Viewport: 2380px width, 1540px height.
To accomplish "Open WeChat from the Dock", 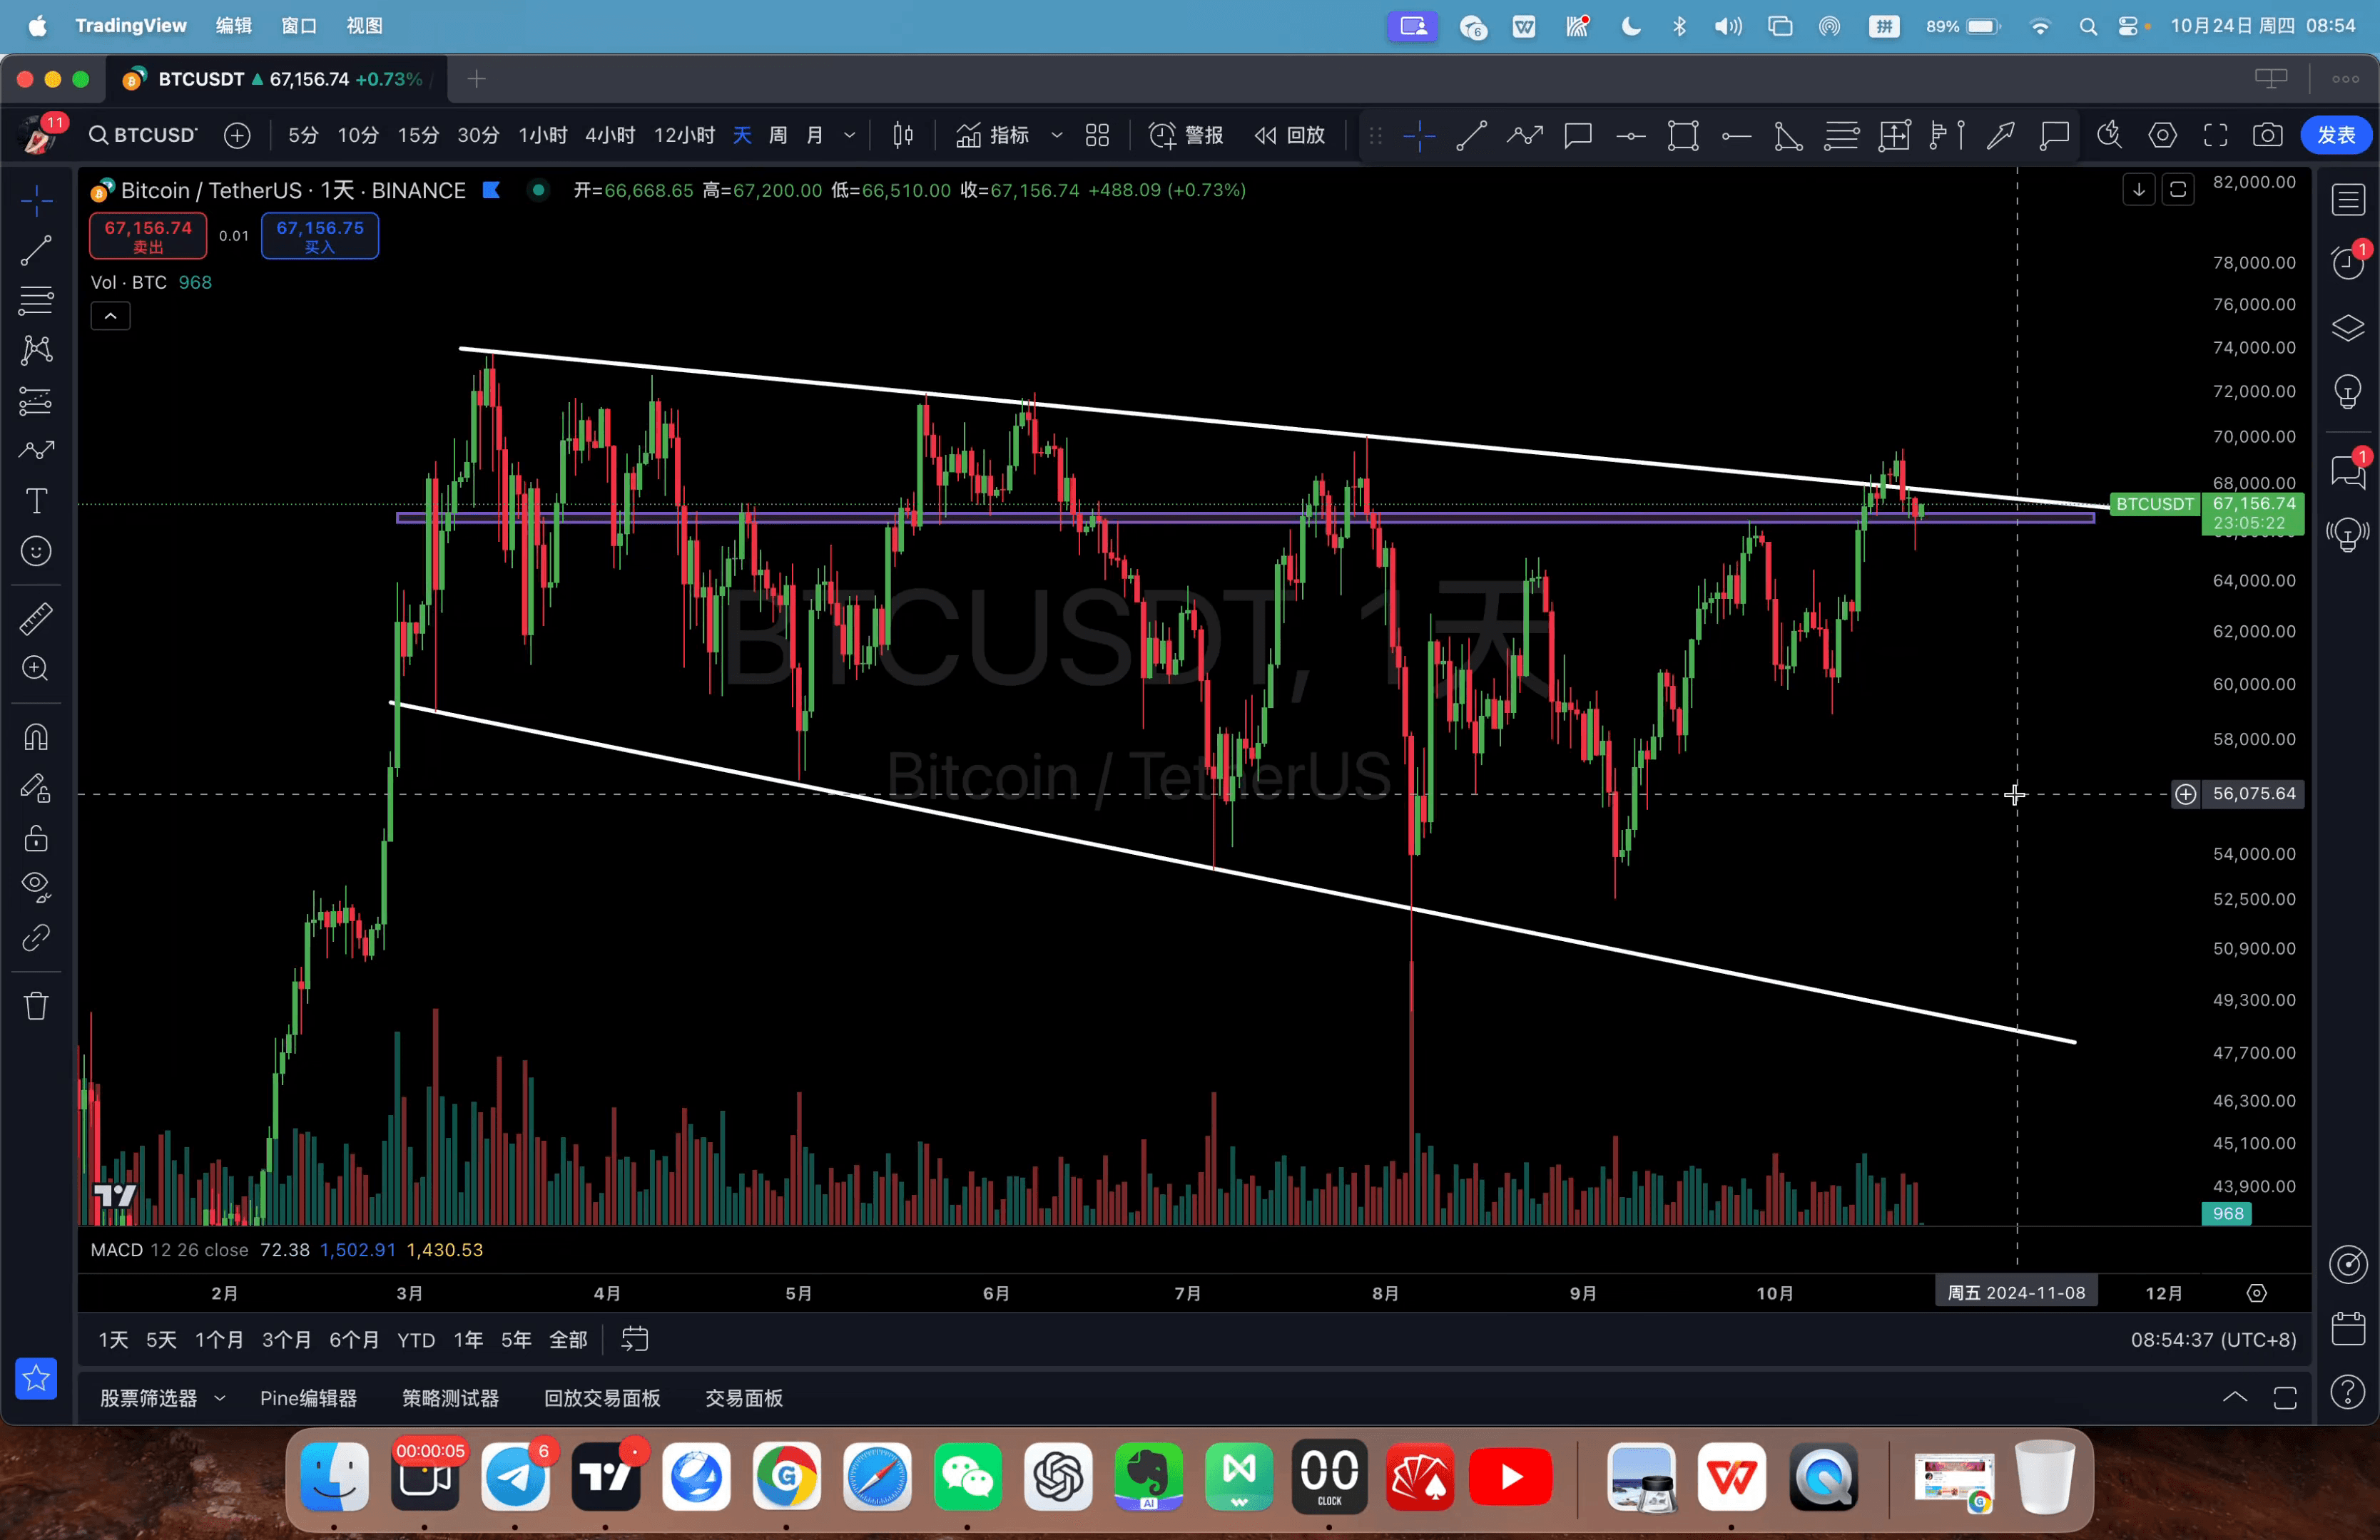I will 967,1476.
